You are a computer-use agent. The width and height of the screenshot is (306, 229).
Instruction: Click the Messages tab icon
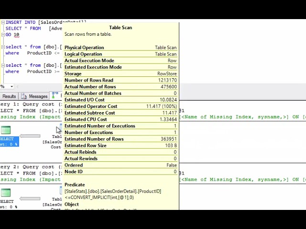point(23,96)
